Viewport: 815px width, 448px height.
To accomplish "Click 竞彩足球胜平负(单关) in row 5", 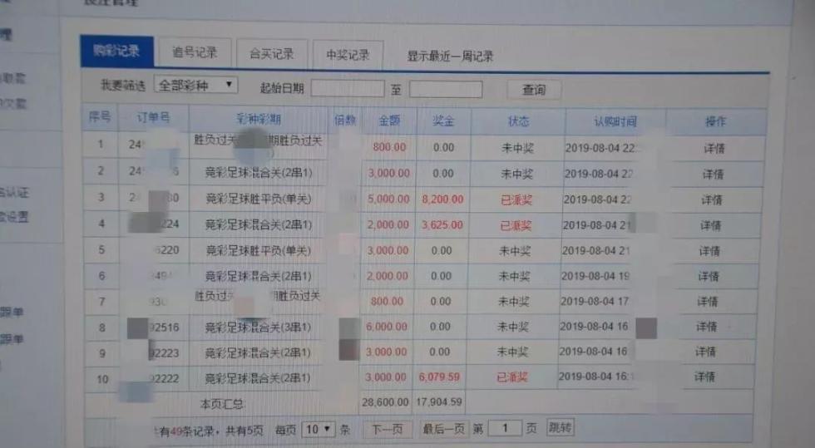I will pyautogui.click(x=259, y=250).
